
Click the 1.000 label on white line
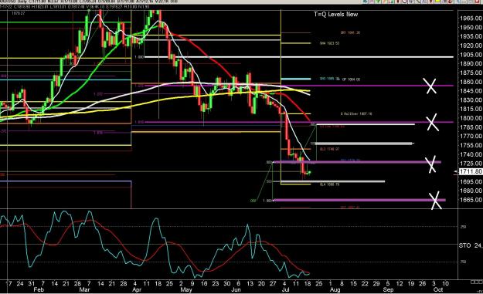pos(139,57)
